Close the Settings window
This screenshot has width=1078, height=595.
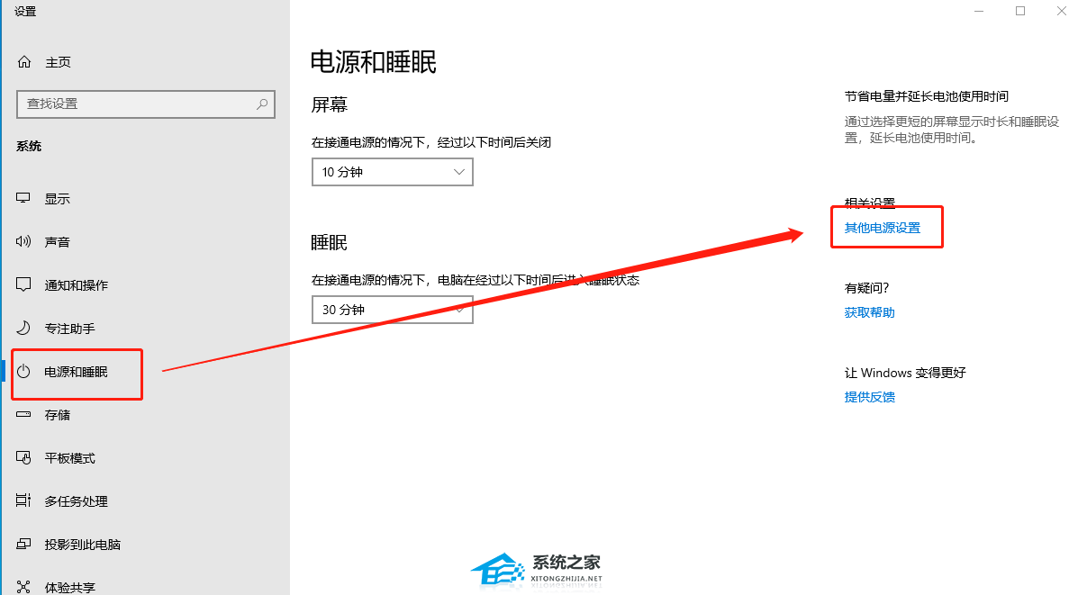point(1062,11)
